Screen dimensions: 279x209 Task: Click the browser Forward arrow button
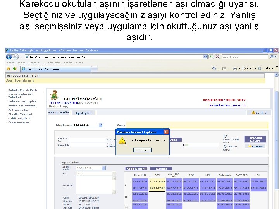[x=15, y=57]
